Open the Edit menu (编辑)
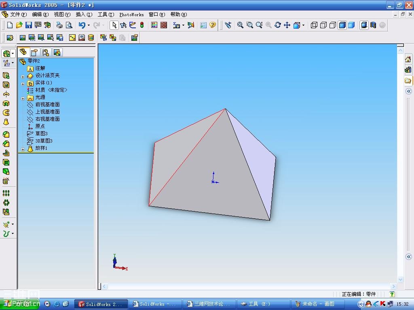The image size is (414, 310). coord(40,14)
